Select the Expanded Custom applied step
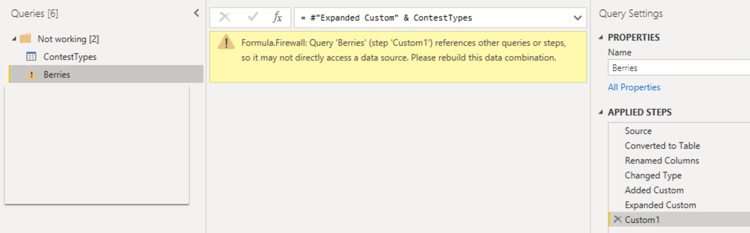The image size is (750, 233). coord(660,205)
